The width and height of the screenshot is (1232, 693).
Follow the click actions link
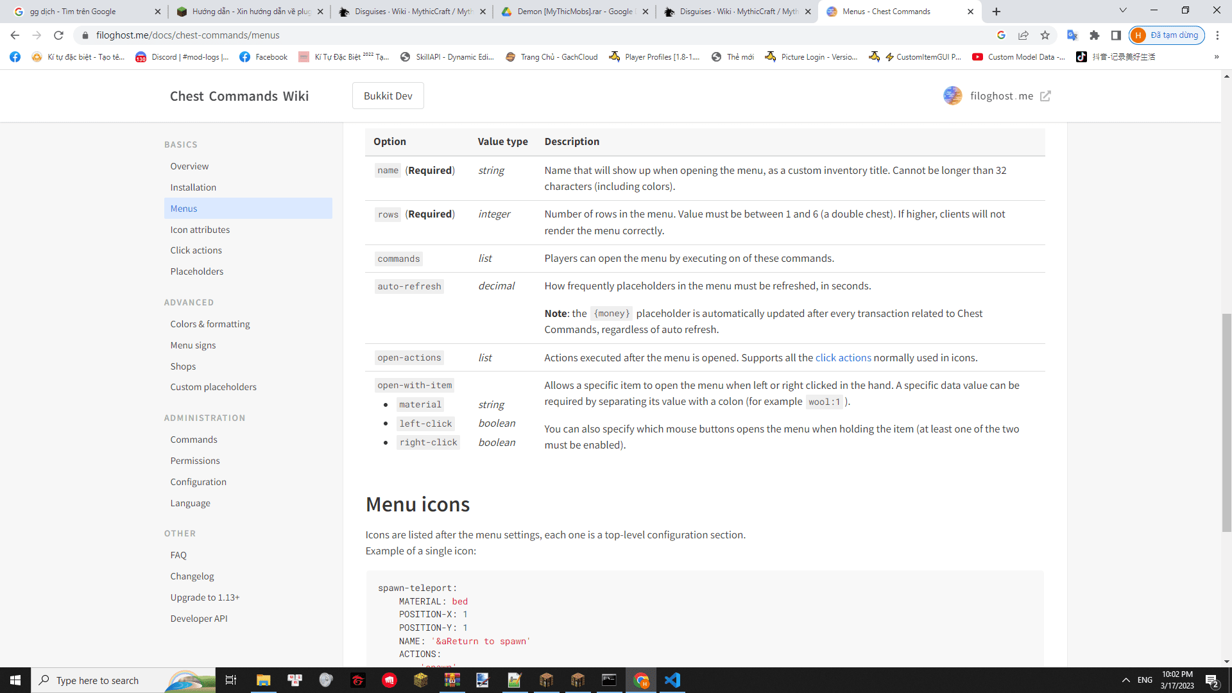[x=843, y=358]
